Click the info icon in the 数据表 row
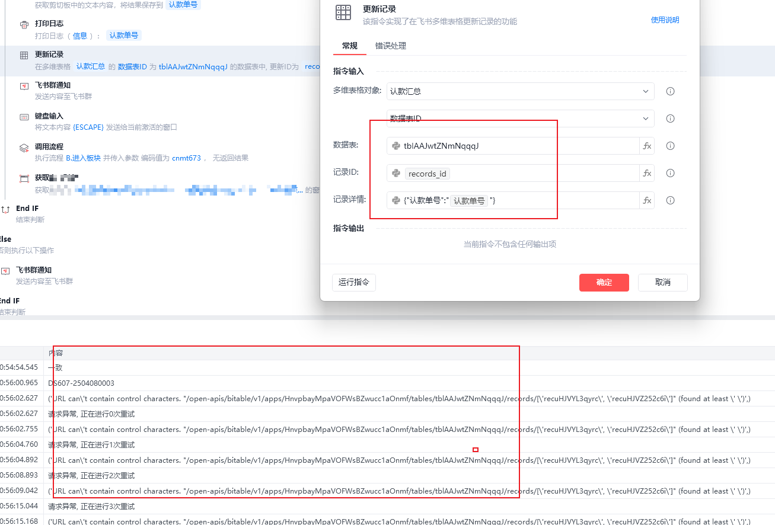This screenshot has height=525, width=775. tap(671, 146)
